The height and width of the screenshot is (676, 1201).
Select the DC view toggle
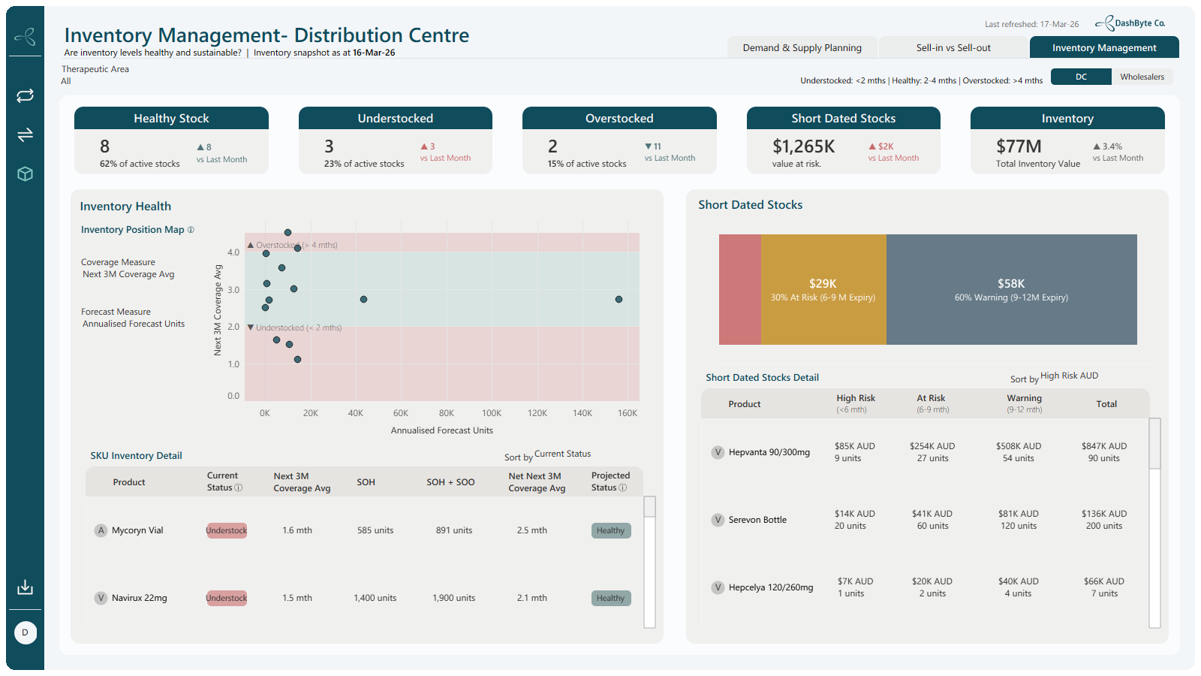tap(1081, 77)
